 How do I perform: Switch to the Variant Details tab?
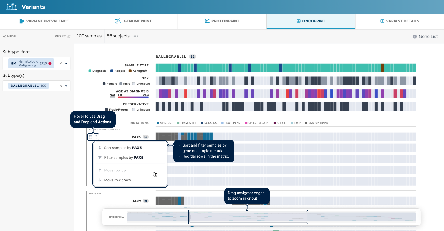pyautogui.click(x=400, y=21)
